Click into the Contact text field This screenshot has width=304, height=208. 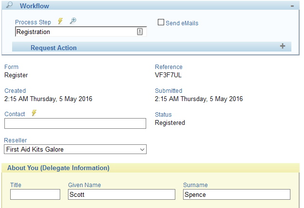75,123
